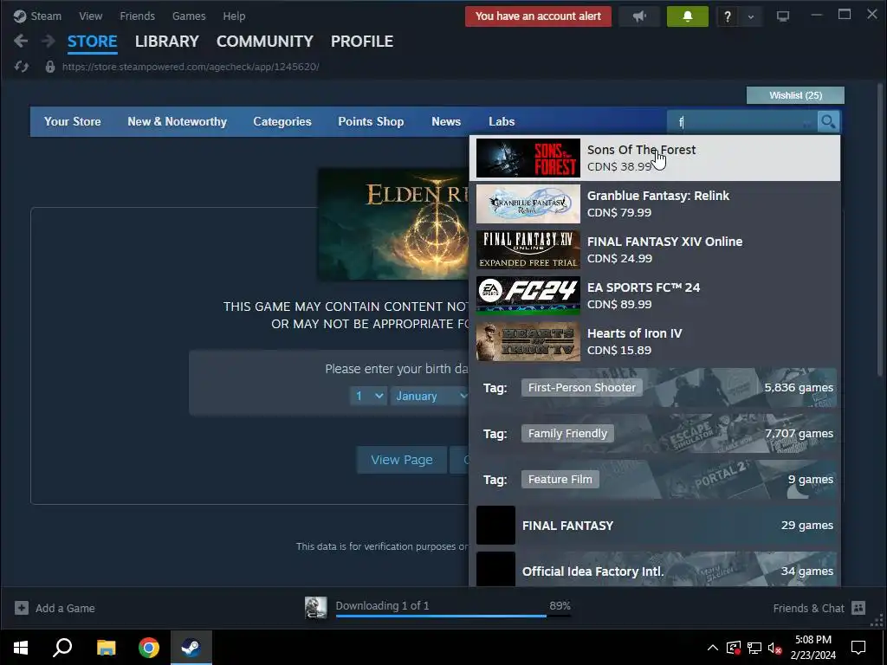Select Granblue Fantasy: Relink result
The height and width of the screenshot is (665, 887).
tap(655, 203)
